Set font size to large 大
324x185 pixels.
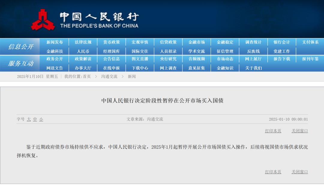(x=29, y=119)
